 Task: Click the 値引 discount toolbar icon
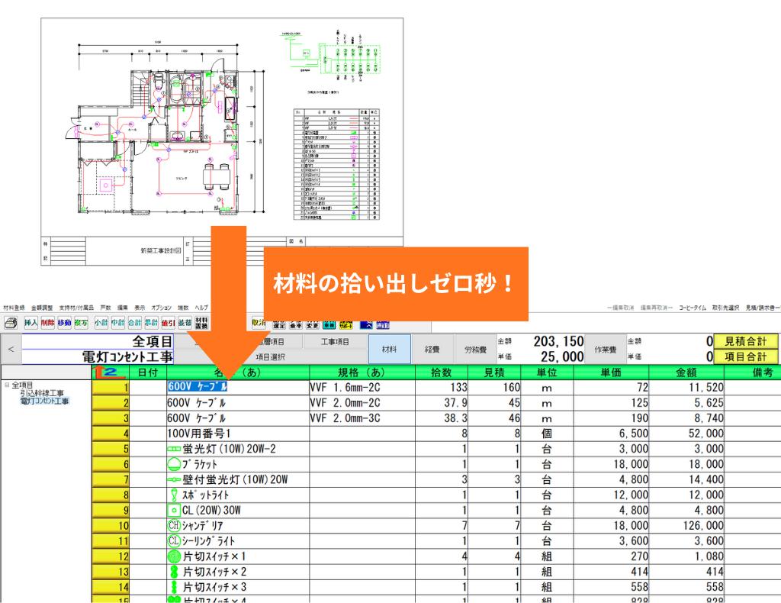(169, 323)
